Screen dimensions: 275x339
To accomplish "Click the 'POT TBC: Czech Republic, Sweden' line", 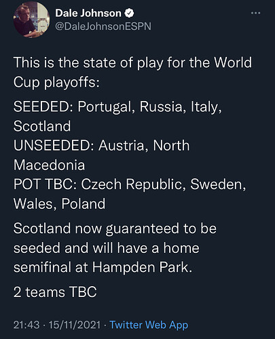I will pyautogui.click(x=130, y=184).
